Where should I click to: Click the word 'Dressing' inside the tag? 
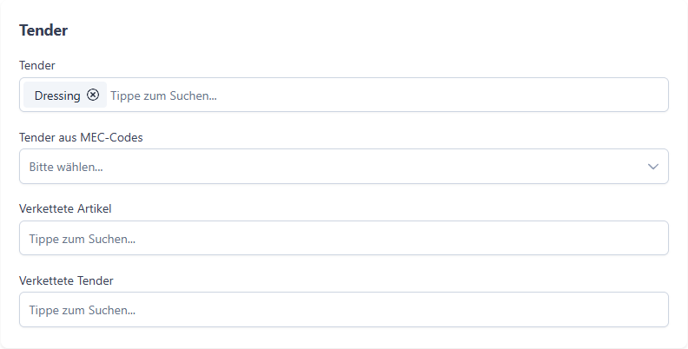(57, 95)
